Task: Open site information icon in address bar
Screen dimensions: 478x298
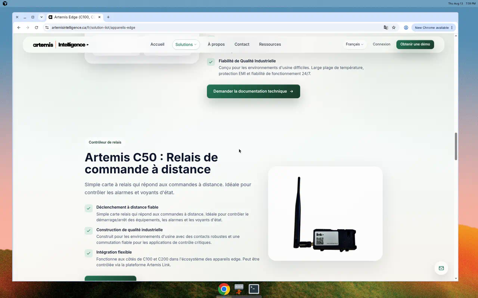Action: (x=47, y=28)
